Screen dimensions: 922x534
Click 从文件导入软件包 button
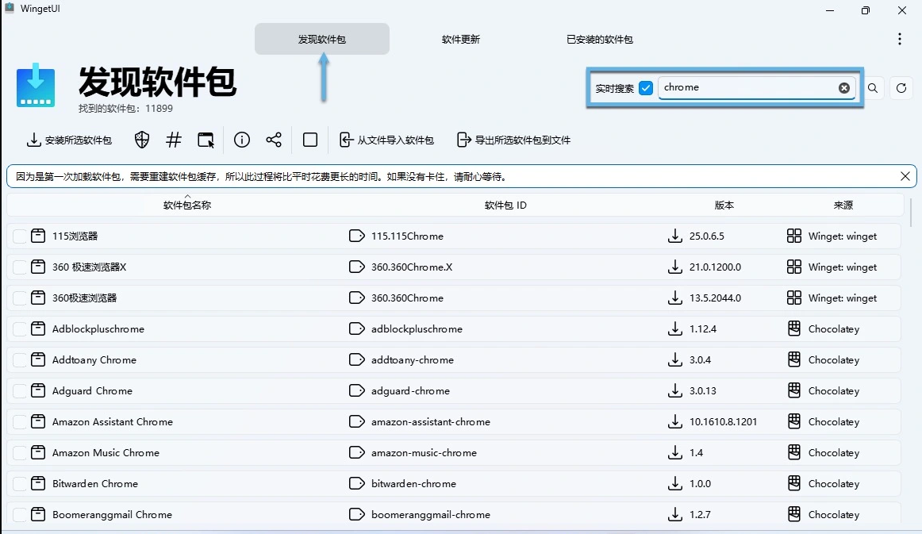pos(386,140)
